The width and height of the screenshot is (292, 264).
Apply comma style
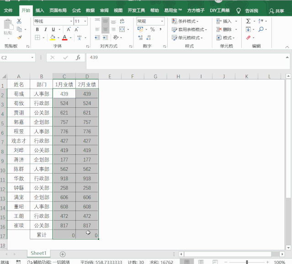(x=160, y=29)
